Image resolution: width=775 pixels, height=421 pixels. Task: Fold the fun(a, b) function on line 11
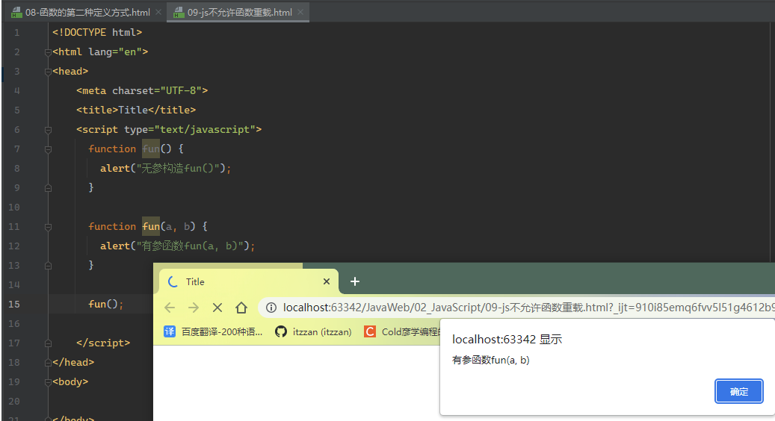(48, 227)
